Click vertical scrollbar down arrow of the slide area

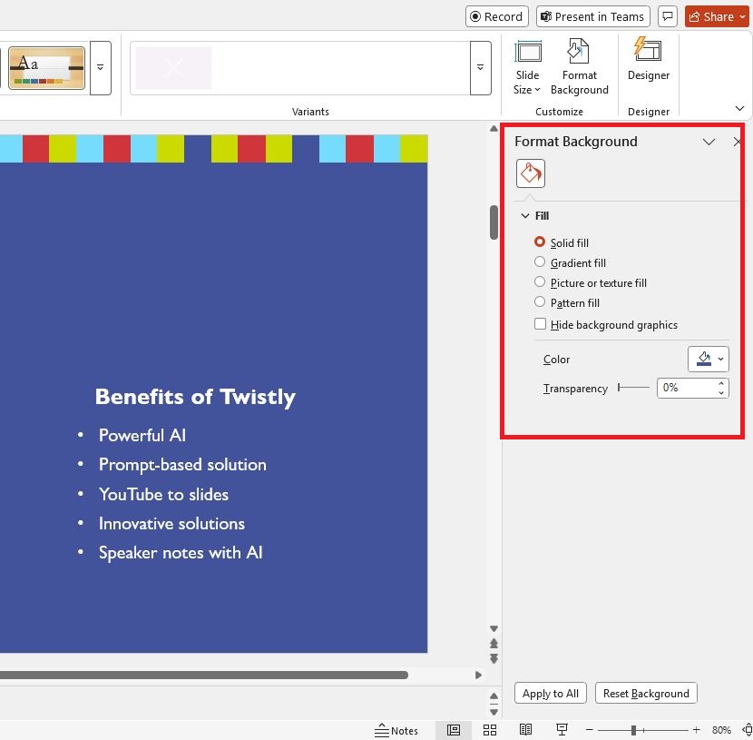(x=494, y=628)
